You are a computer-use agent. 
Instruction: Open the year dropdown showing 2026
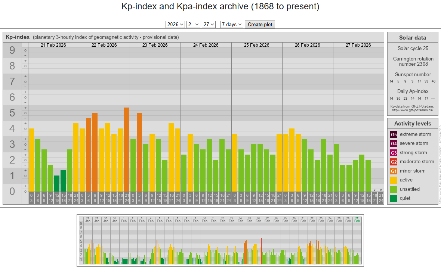pos(175,24)
